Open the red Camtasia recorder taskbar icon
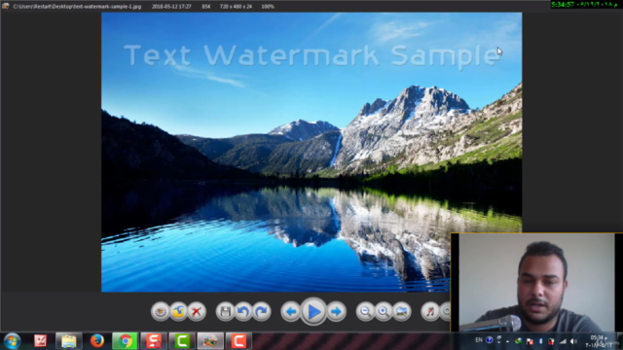Screen dimensions: 623x350 pos(238,341)
